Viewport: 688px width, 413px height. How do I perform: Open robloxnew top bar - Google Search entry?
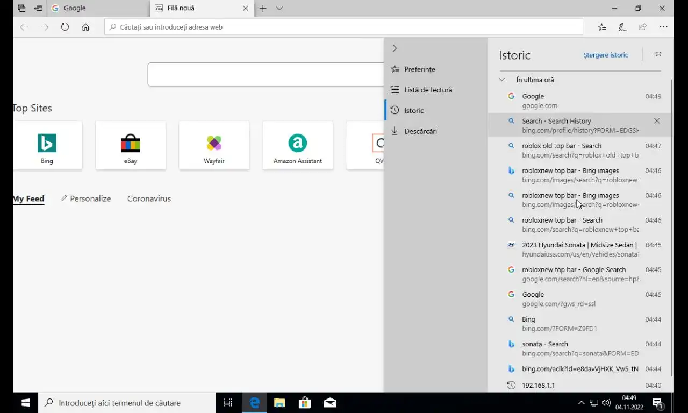pos(579,274)
